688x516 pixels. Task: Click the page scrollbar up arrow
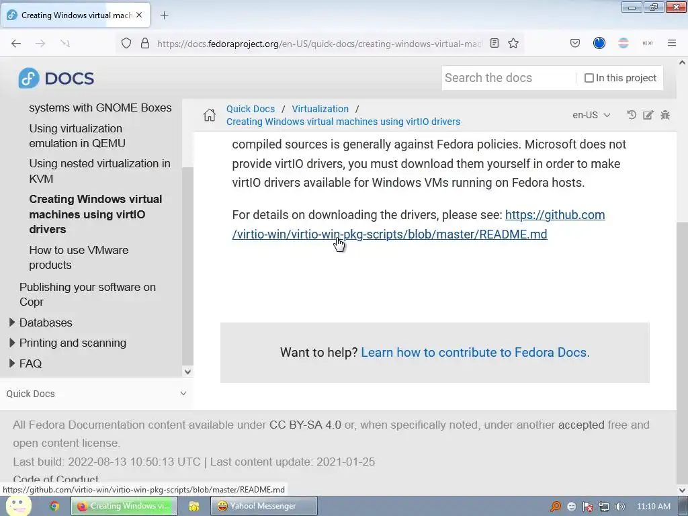[683, 62]
